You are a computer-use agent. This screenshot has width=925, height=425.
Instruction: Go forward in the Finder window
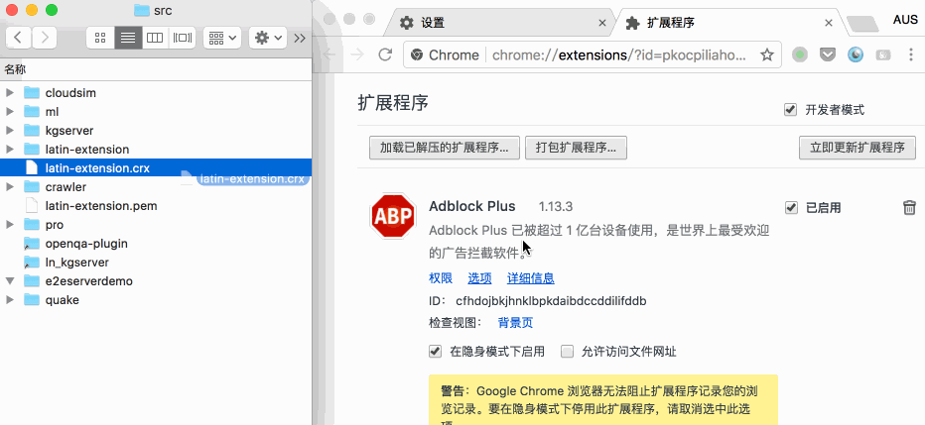click(45, 38)
